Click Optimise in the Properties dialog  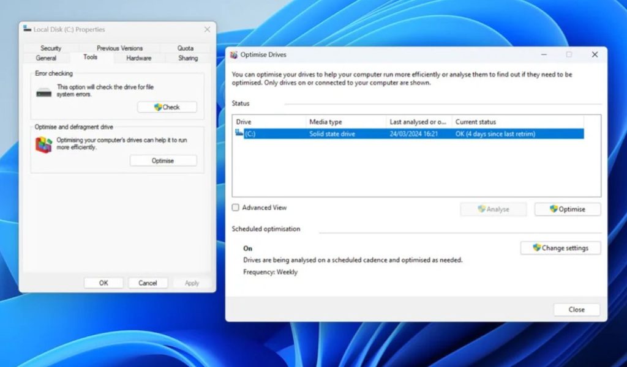(x=163, y=161)
